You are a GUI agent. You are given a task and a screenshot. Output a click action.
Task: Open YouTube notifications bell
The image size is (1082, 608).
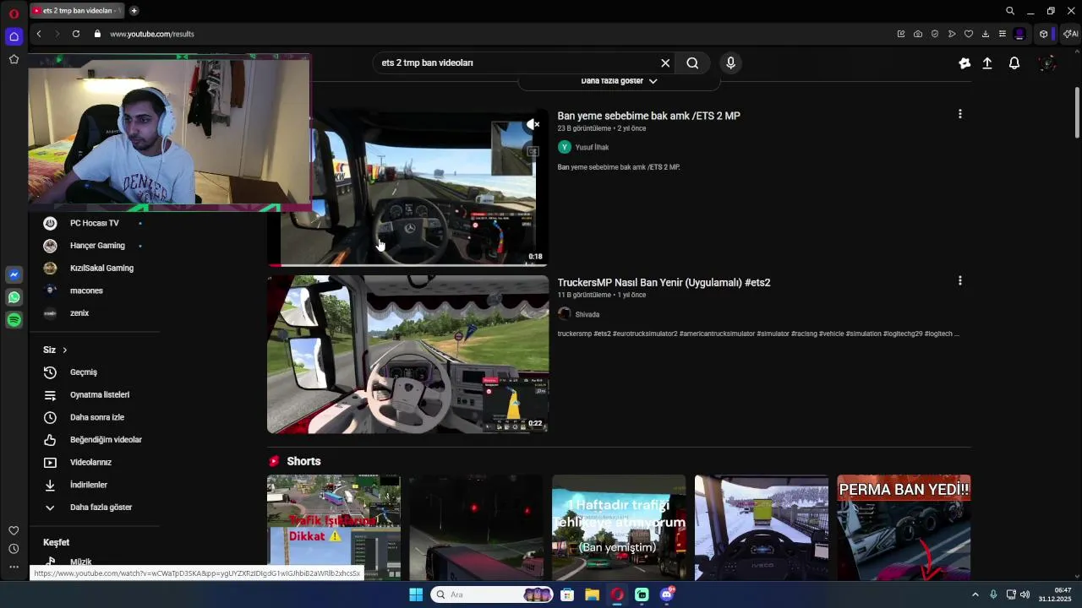[1014, 63]
